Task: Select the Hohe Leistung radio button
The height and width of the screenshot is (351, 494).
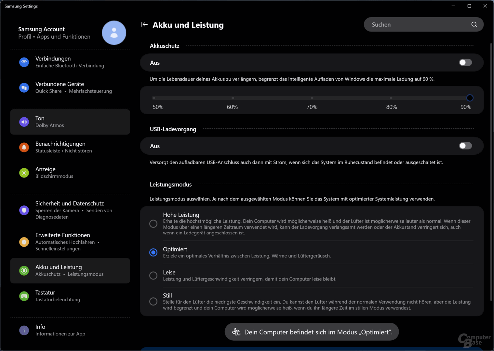Action: (x=153, y=224)
